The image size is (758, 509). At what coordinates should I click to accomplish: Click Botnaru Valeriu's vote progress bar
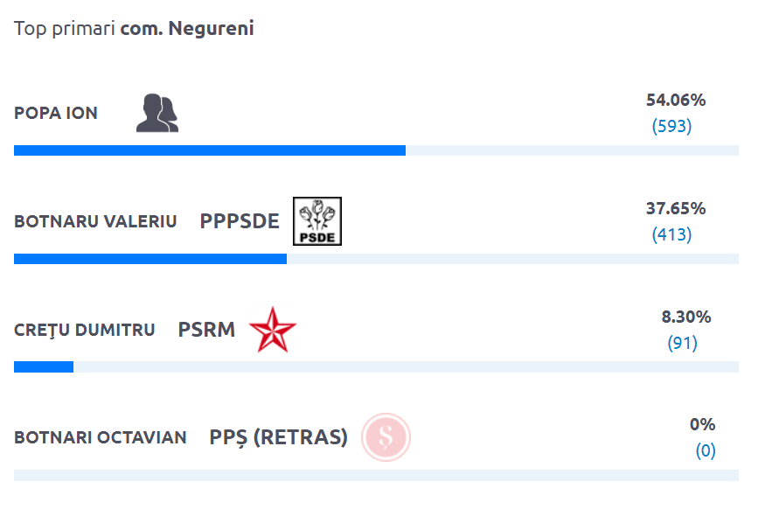[376, 259]
